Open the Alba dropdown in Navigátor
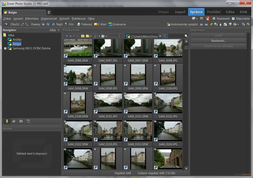Viewport: 253px width, 178px height. [x=54, y=30]
